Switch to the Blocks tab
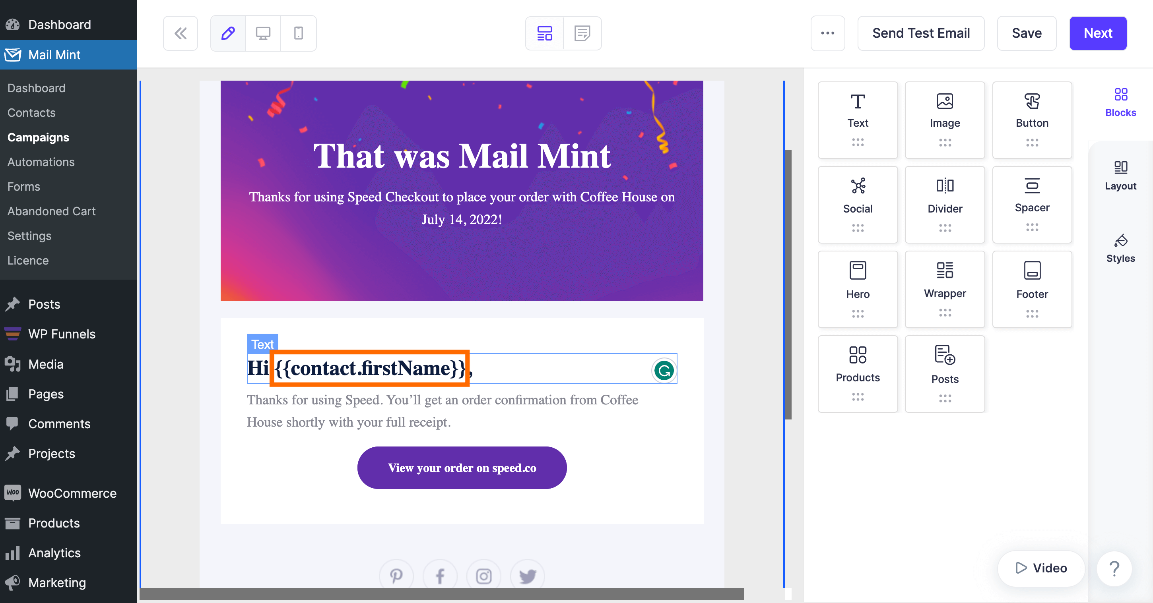Screen dimensions: 1153x603 [1120, 102]
